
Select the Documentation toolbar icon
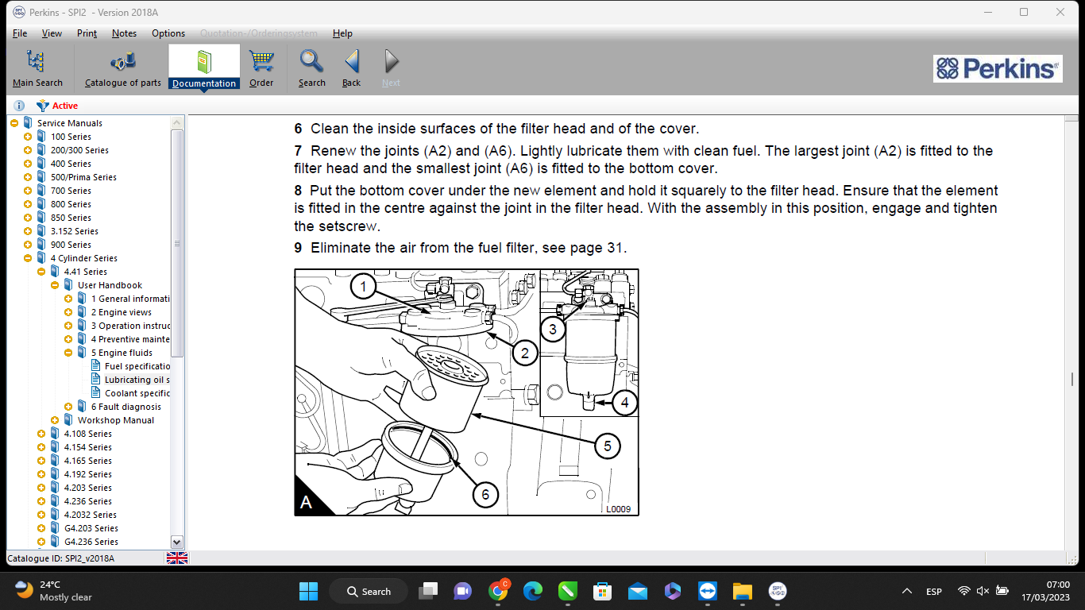pos(204,67)
